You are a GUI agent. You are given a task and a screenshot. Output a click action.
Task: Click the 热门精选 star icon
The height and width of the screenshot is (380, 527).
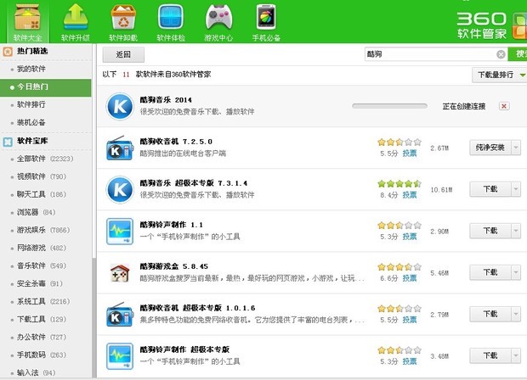8,52
